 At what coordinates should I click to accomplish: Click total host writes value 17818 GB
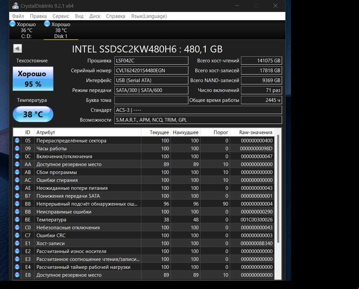tap(261, 71)
